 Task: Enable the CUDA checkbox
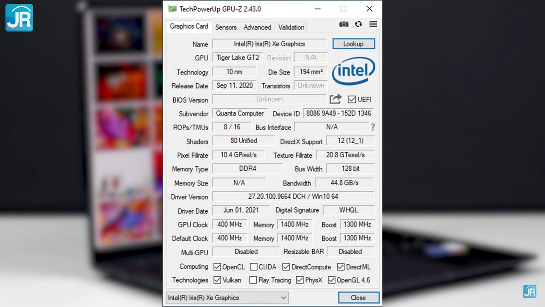pyautogui.click(x=253, y=267)
